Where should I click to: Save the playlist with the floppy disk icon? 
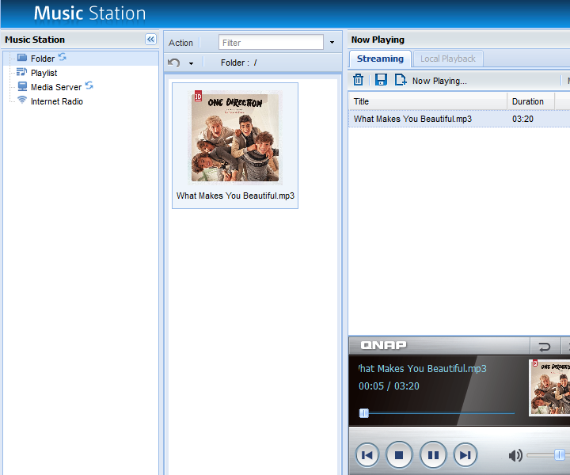click(x=381, y=80)
